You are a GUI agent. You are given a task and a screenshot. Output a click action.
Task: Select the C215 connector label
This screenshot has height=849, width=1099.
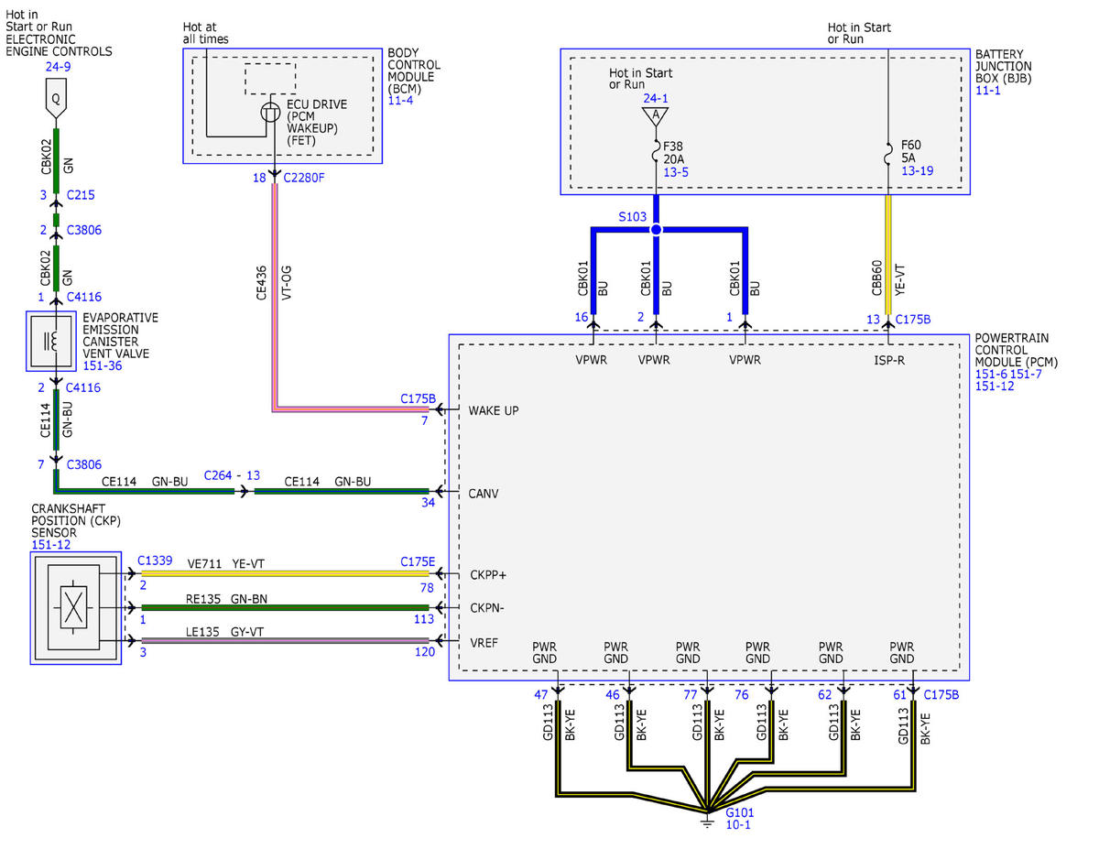(81, 195)
